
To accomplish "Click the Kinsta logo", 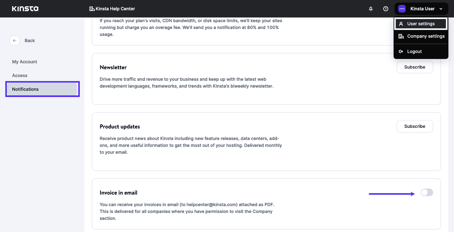I will (25, 8).
